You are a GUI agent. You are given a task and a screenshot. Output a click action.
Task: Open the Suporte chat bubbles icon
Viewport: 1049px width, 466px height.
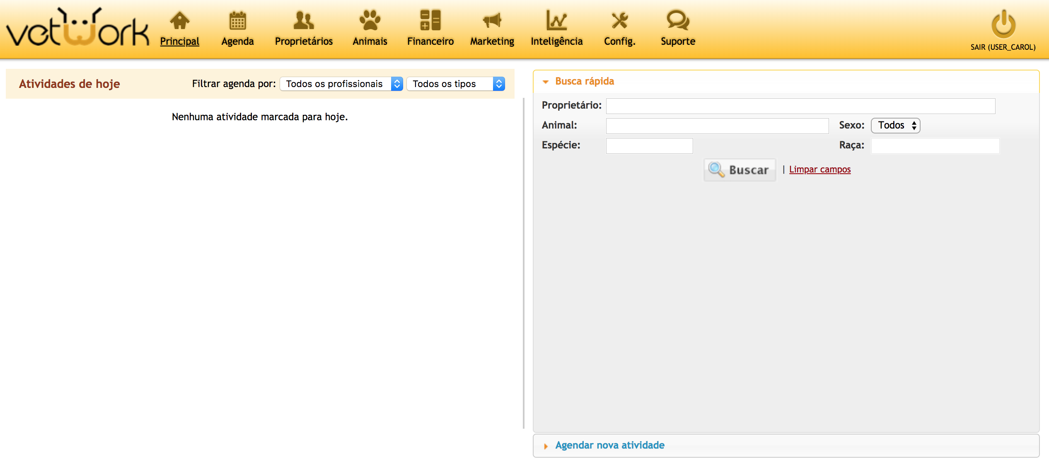click(x=678, y=20)
